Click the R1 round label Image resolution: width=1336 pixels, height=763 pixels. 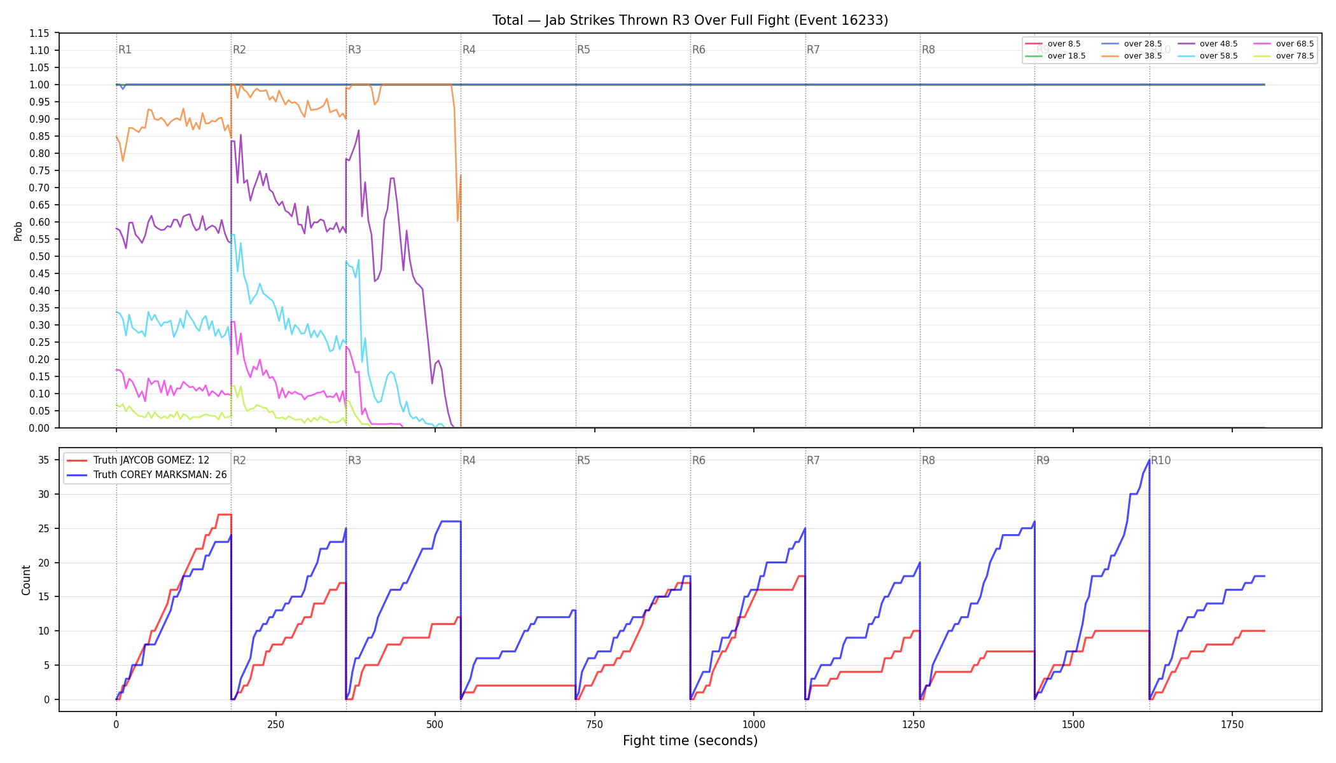pyautogui.click(x=125, y=50)
